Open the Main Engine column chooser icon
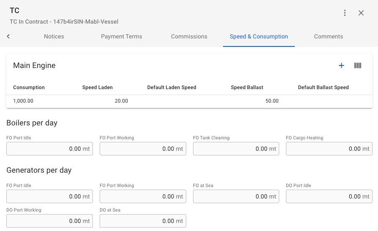The image size is (378, 231). [x=358, y=65]
